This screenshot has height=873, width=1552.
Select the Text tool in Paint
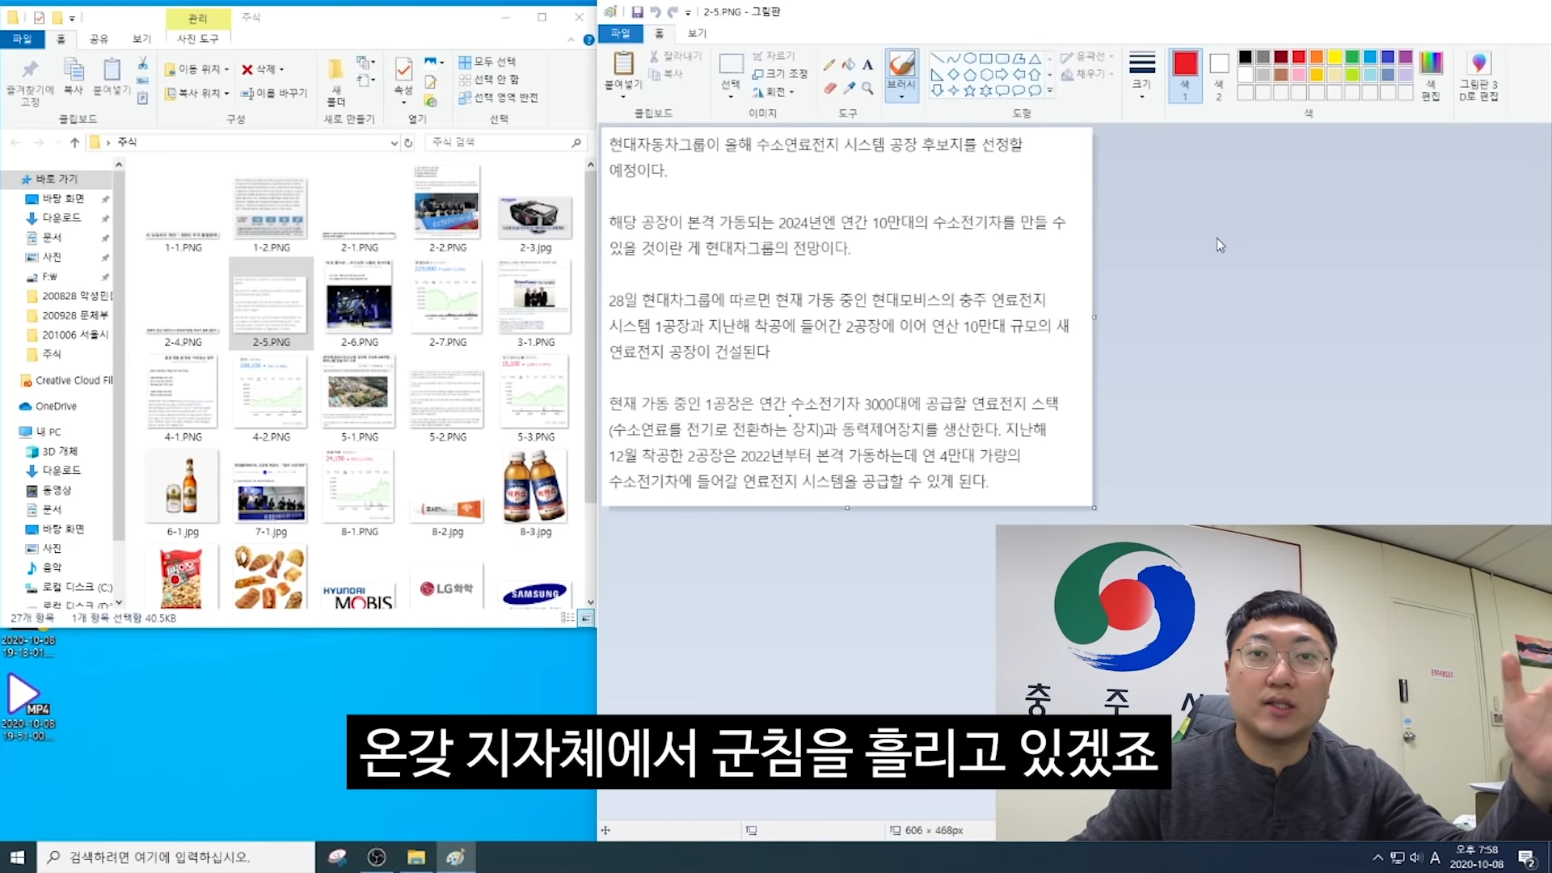(867, 65)
